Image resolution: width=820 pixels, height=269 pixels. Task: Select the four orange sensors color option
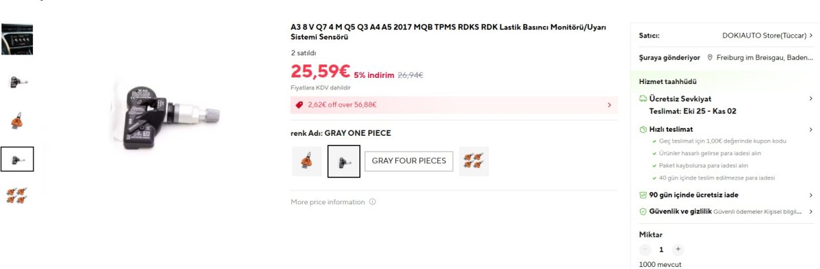[x=473, y=161]
